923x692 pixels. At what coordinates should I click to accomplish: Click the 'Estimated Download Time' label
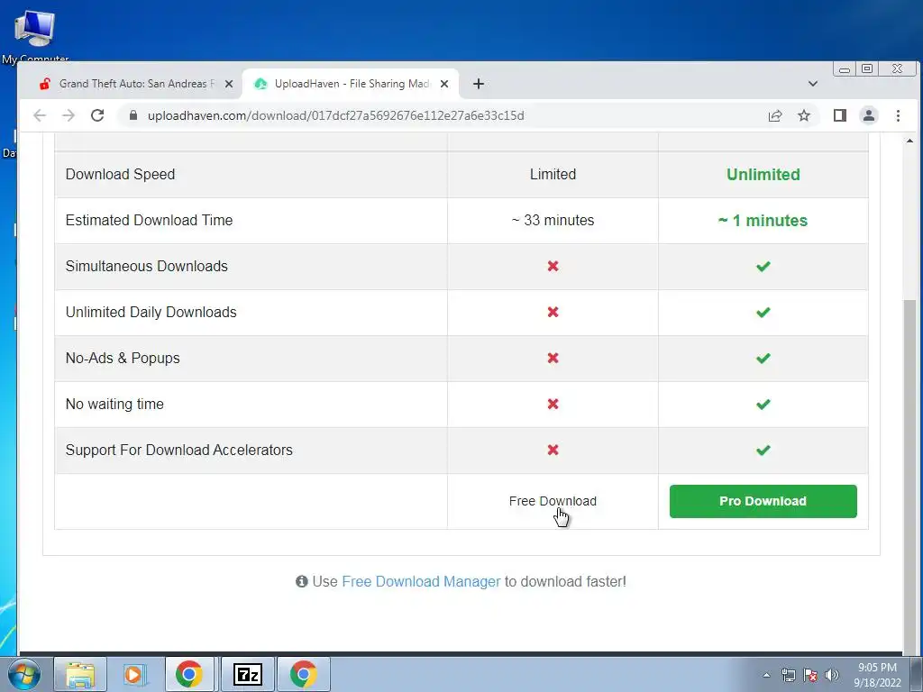tap(149, 220)
